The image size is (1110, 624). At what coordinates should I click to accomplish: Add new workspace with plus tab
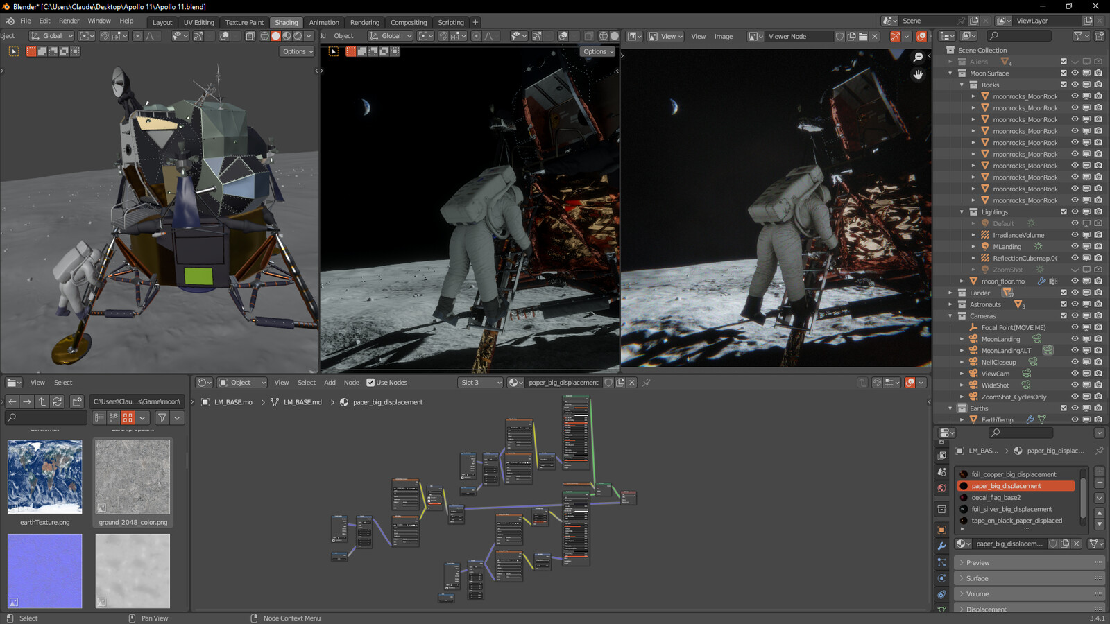pos(475,22)
